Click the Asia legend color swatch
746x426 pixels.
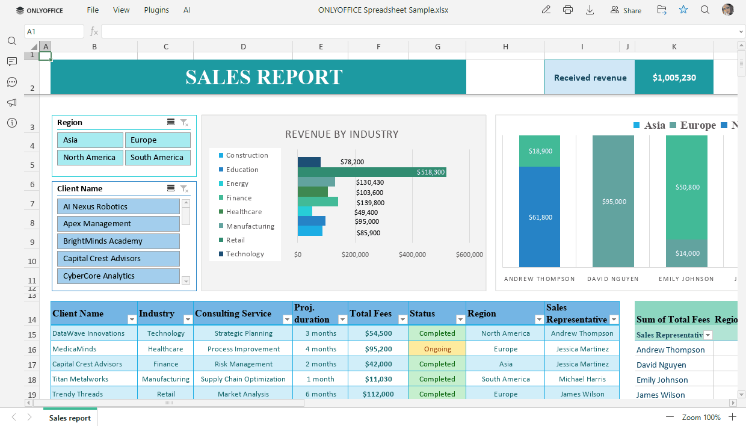pyautogui.click(x=636, y=125)
